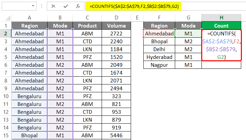Select the Count header cell

click(221, 26)
